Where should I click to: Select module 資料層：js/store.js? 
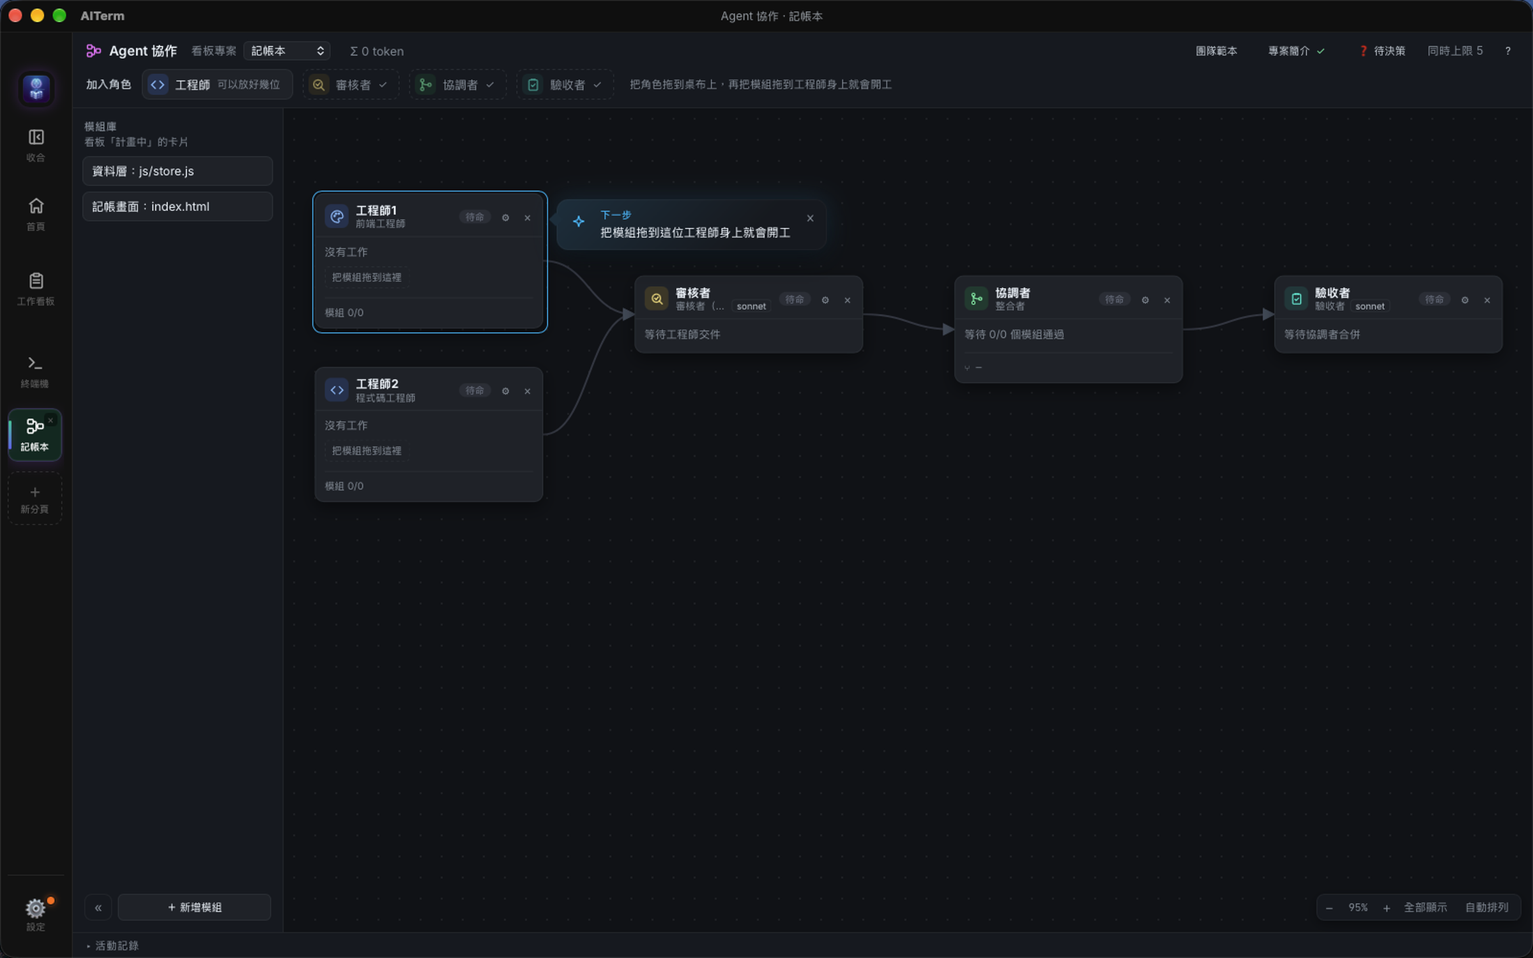point(178,171)
